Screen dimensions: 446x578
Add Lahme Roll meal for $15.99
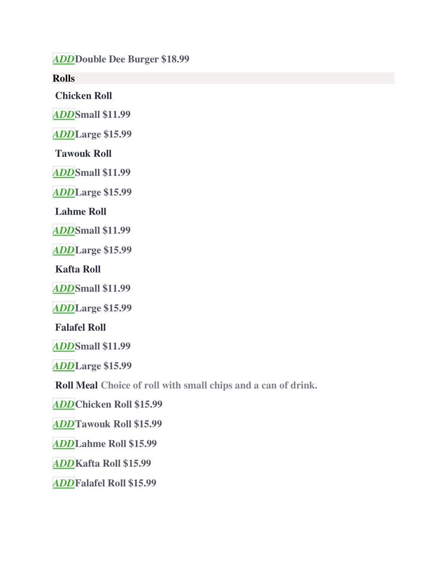pyautogui.click(x=64, y=444)
